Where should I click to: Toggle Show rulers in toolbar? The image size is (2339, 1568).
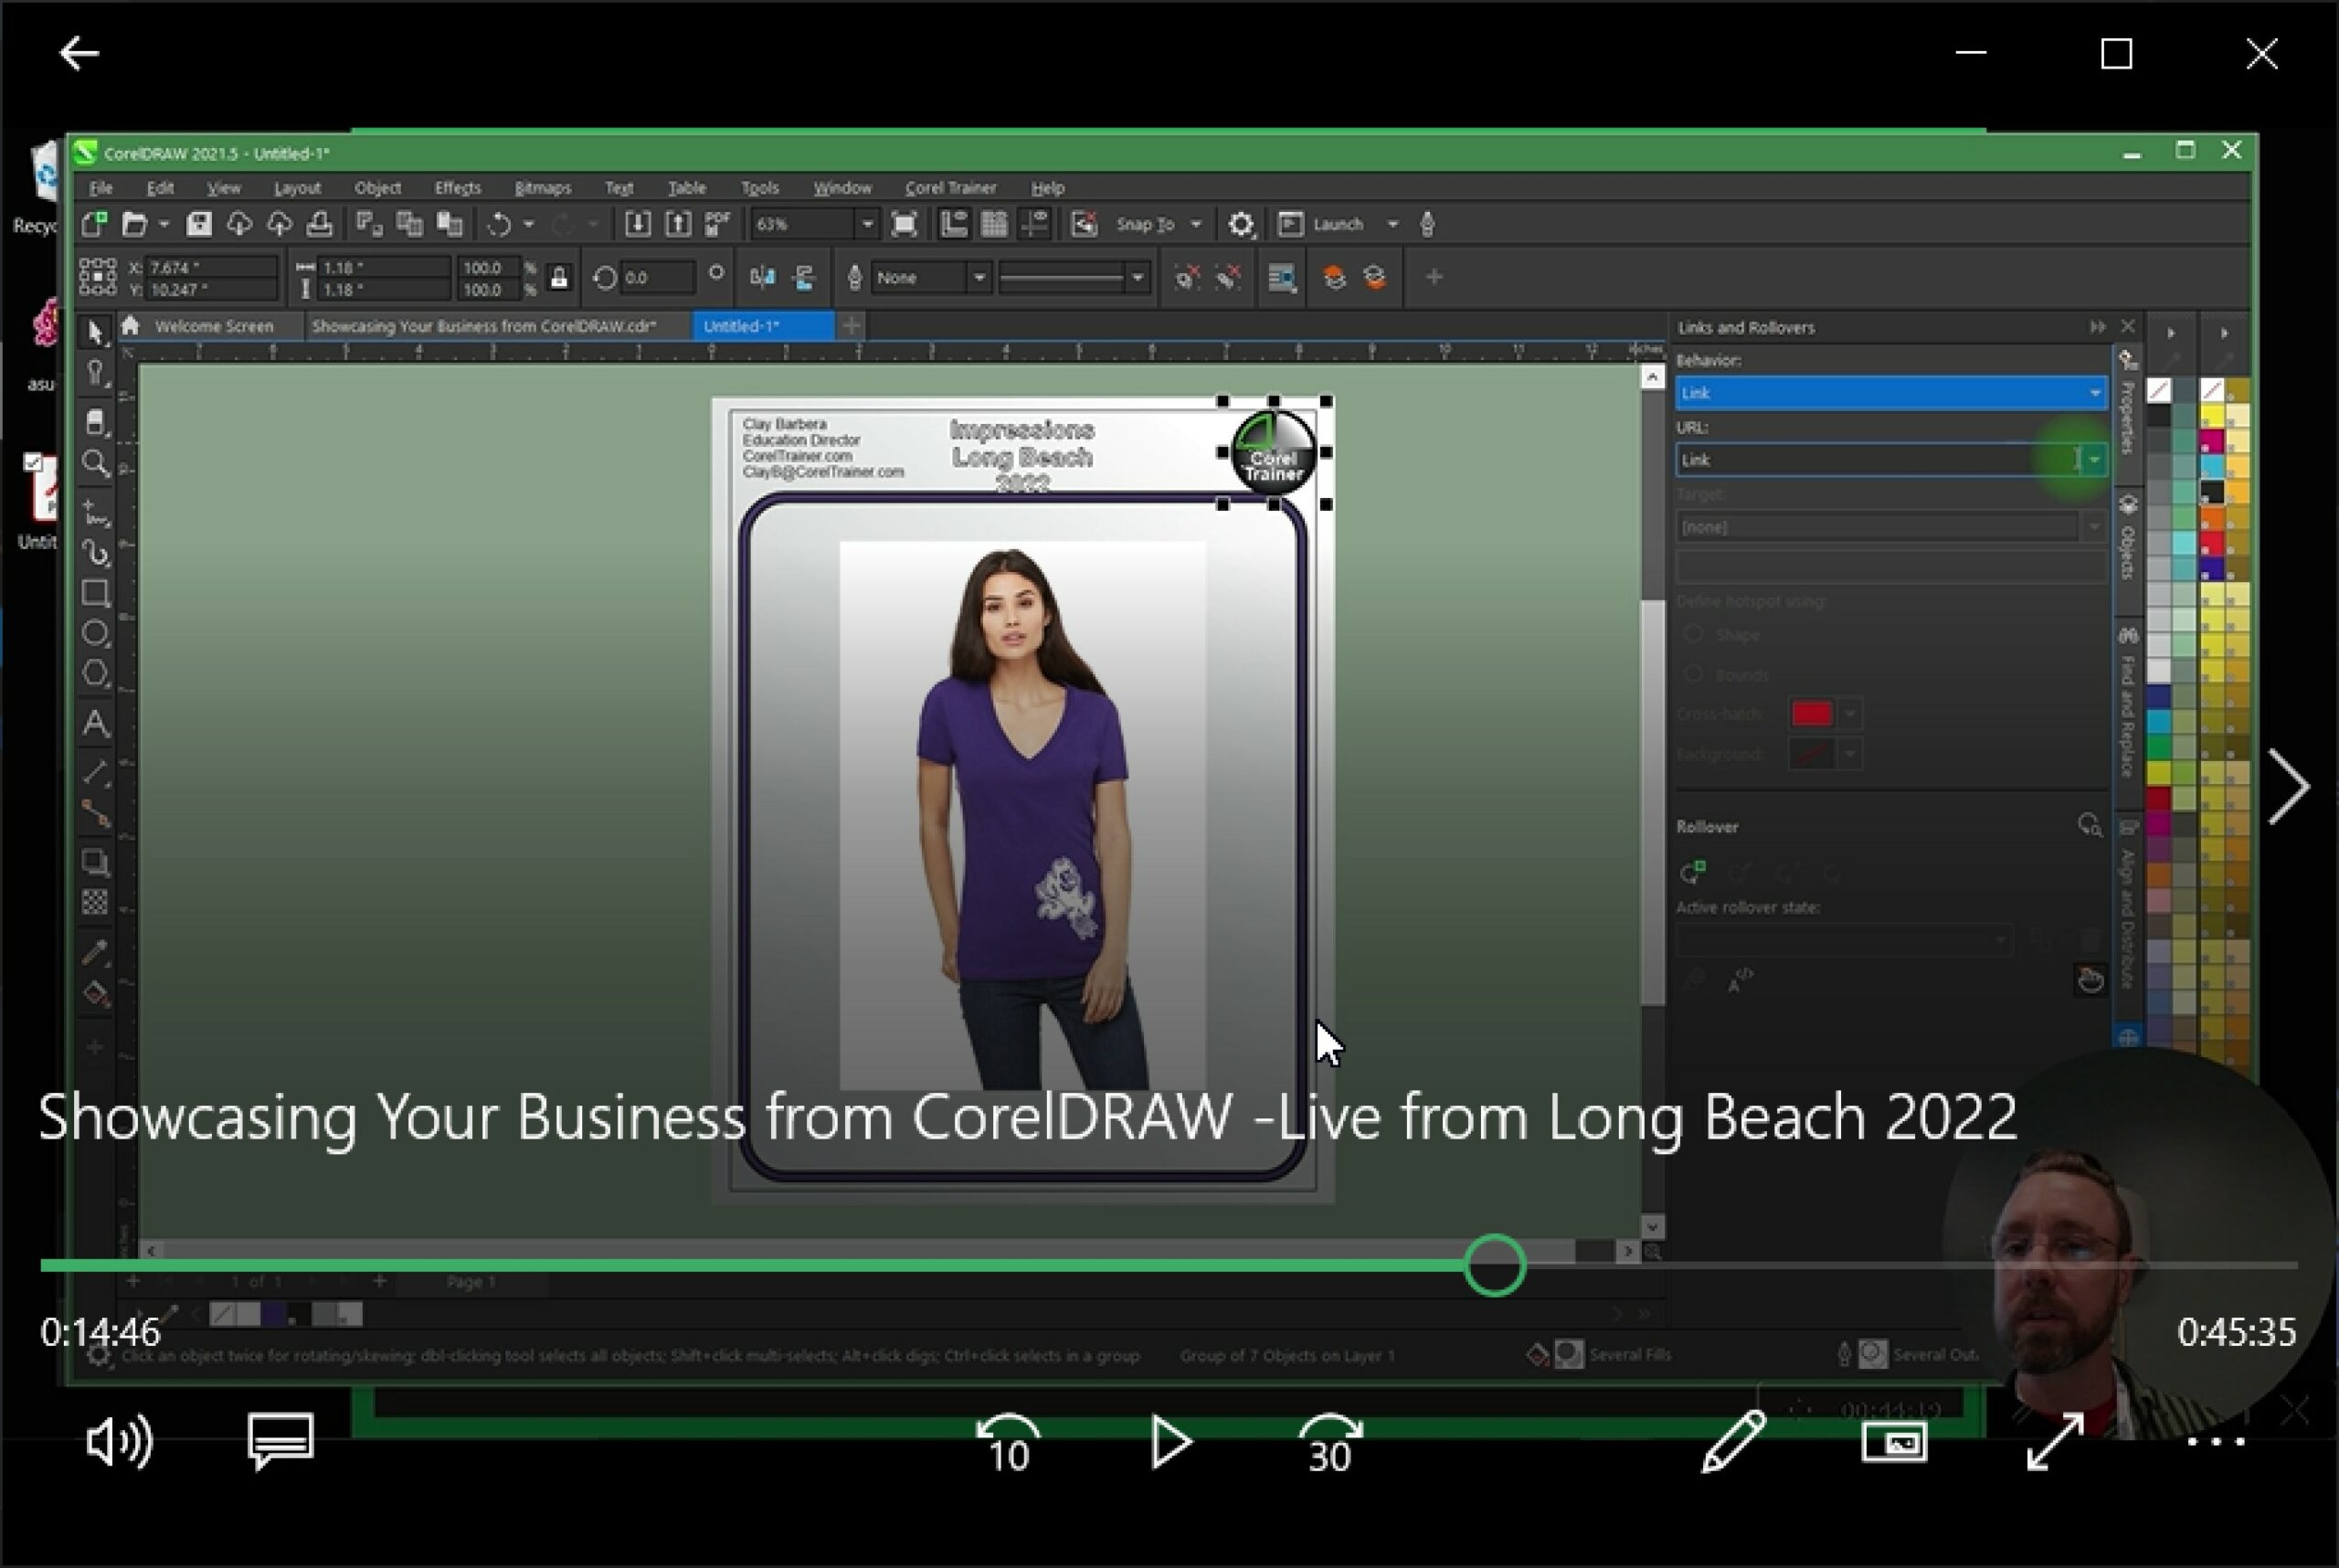point(953,224)
